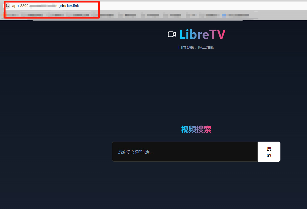307x209 pixels.
Task: Click the 自由观影，畅享精彩 subtitle
Action: point(196,48)
